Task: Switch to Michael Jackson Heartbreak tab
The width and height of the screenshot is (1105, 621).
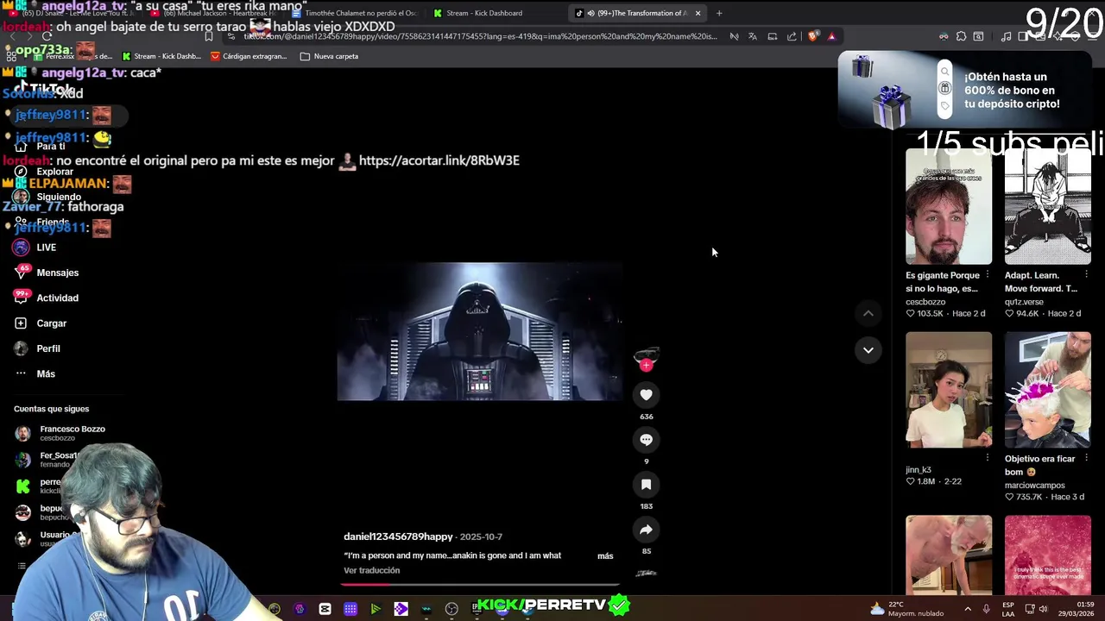Action: coord(212,13)
